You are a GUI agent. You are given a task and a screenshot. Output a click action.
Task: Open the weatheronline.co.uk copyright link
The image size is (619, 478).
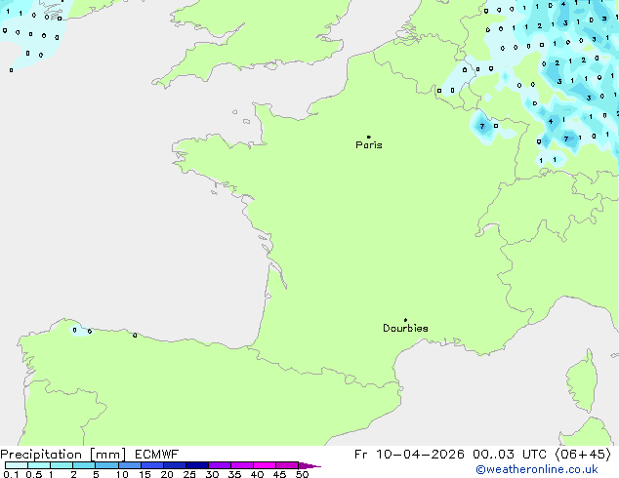point(537,469)
